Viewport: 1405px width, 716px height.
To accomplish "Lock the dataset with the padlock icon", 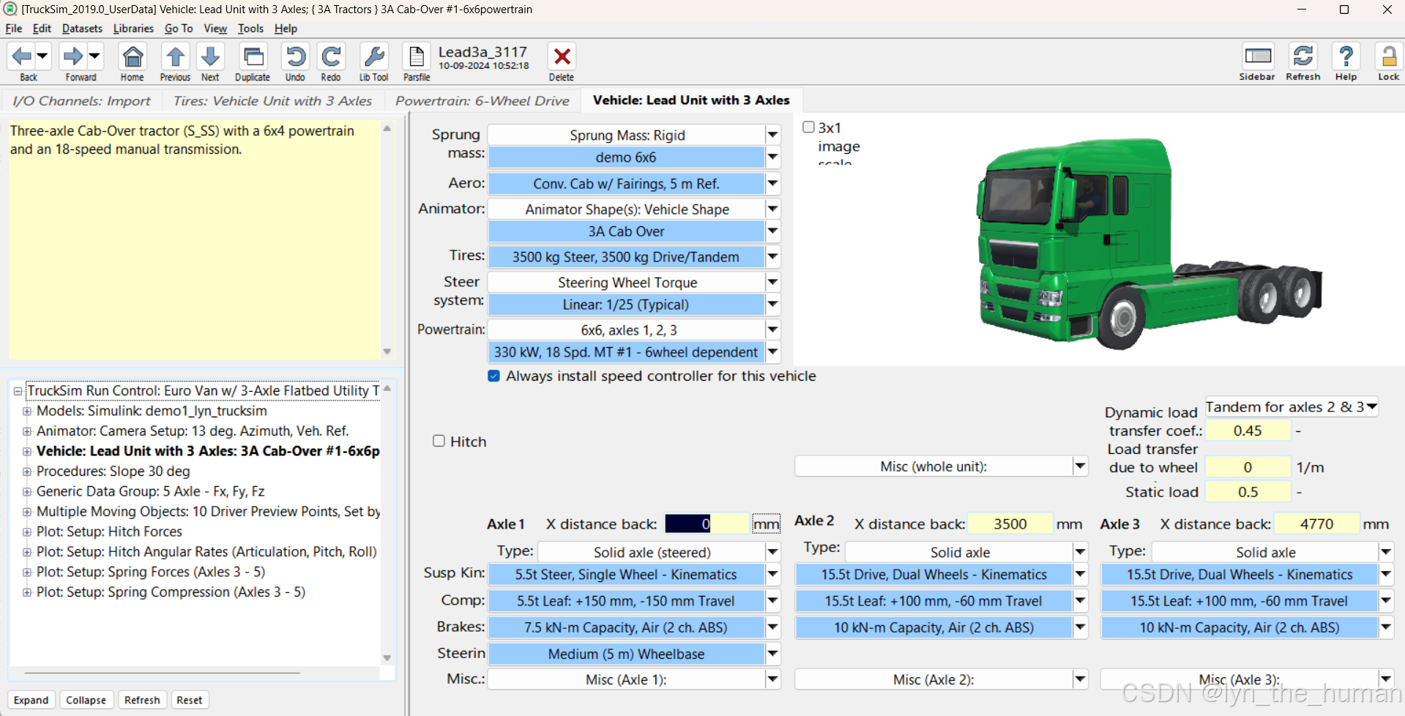I will pyautogui.click(x=1388, y=56).
